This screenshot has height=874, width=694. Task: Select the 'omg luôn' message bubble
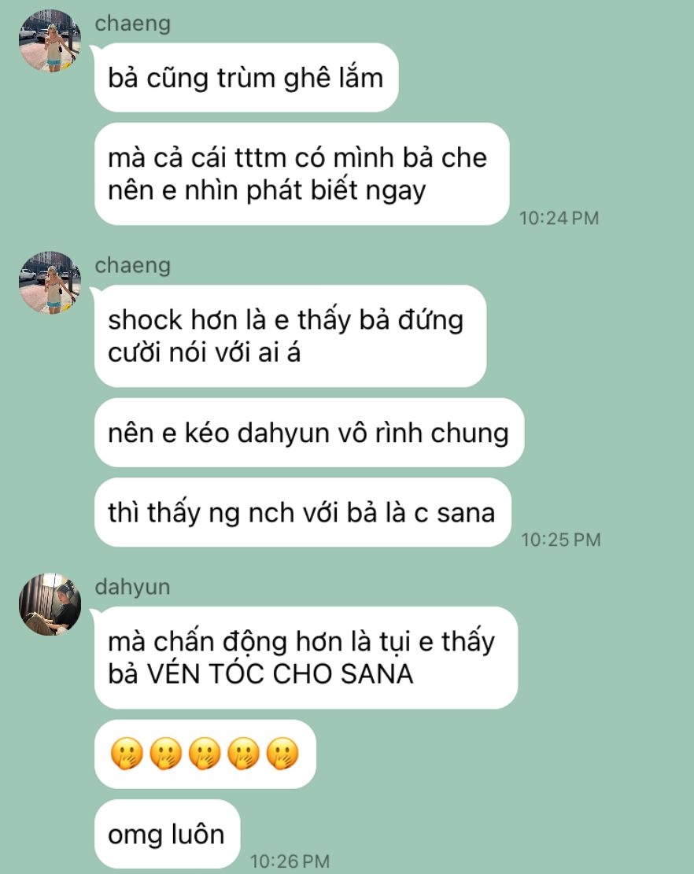click(x=168, y=834)
